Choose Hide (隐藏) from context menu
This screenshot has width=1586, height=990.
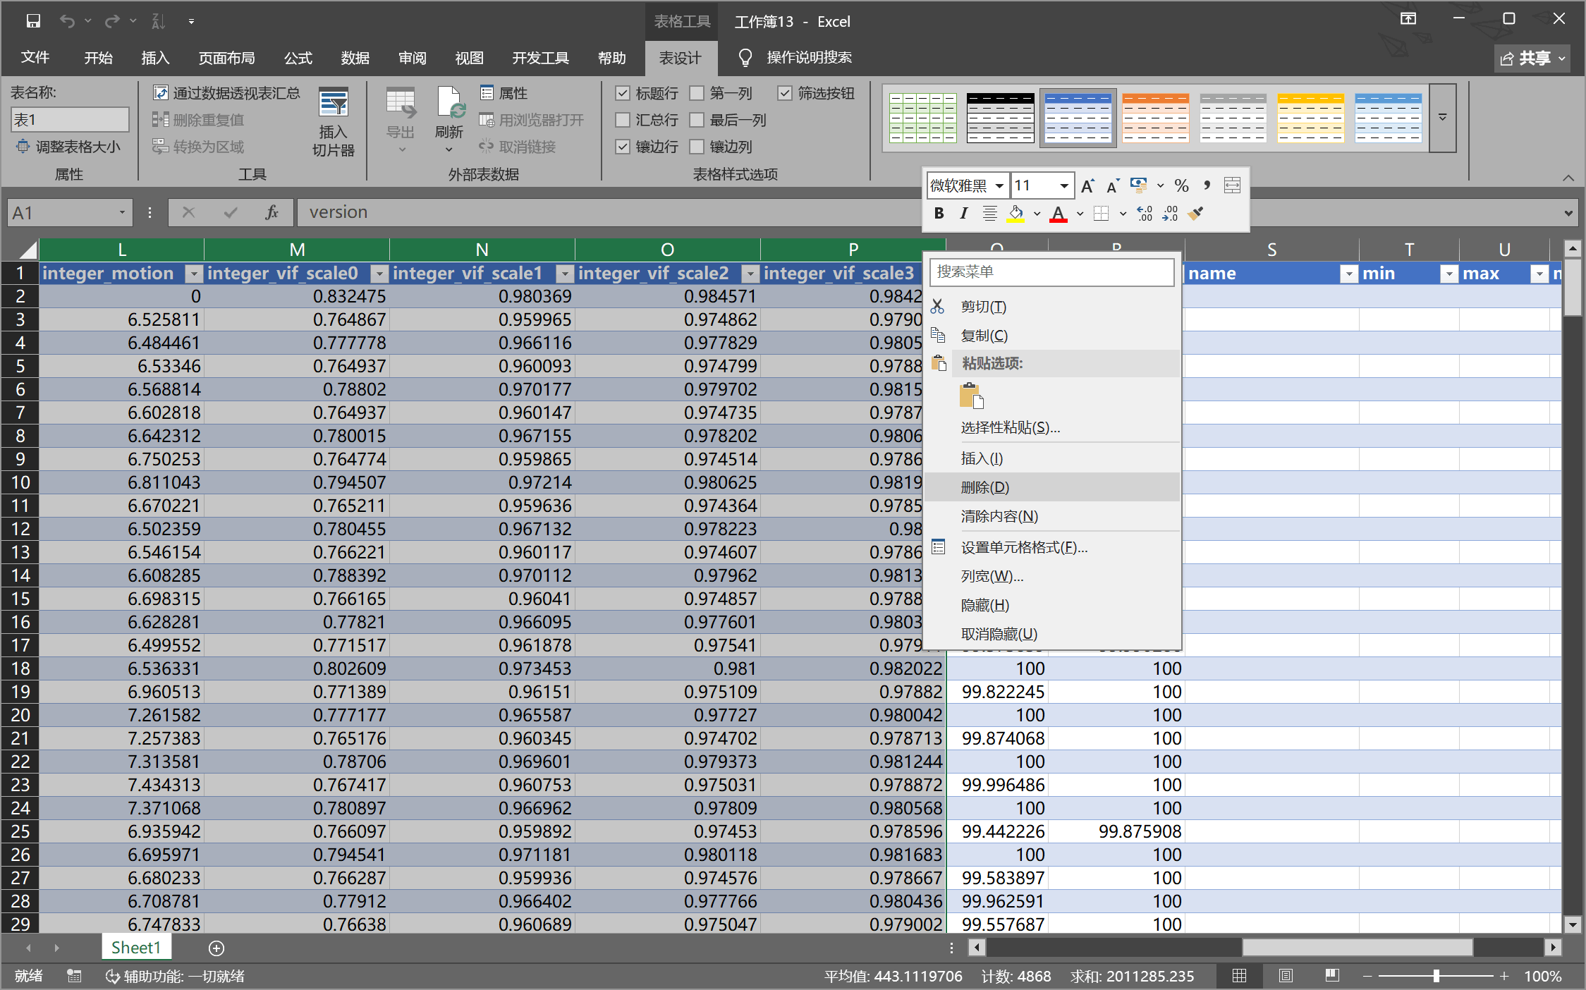(x=1052, y=605)
